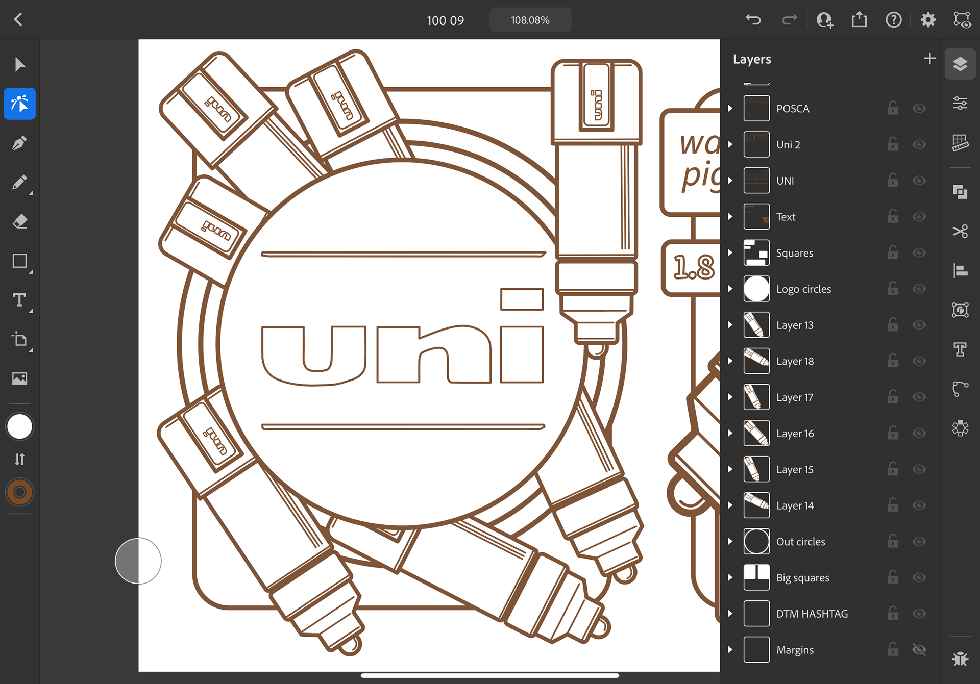Hide the Logo circles layer
Image resolution: width=980 pixels, height=684 pixels.
[919, 289]
